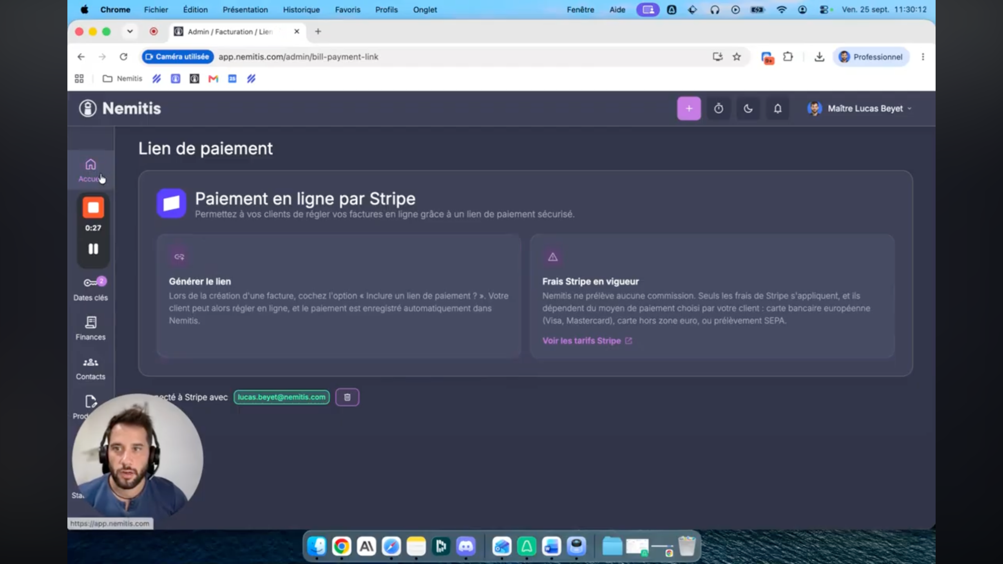Click Frais Stripe en vigueur heading
Image resolution: width=1003 pixels, height=564 pixels.
[x=590, y=281]
